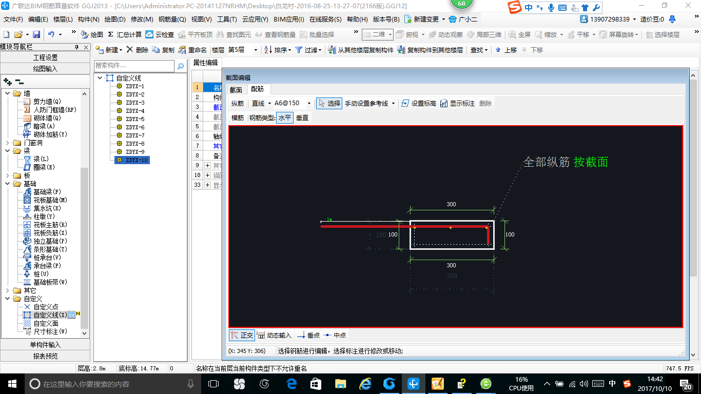This screenshot has height=394, width=701.
Task: Click the 工程设置 panel button
Action: pos(45,57)
